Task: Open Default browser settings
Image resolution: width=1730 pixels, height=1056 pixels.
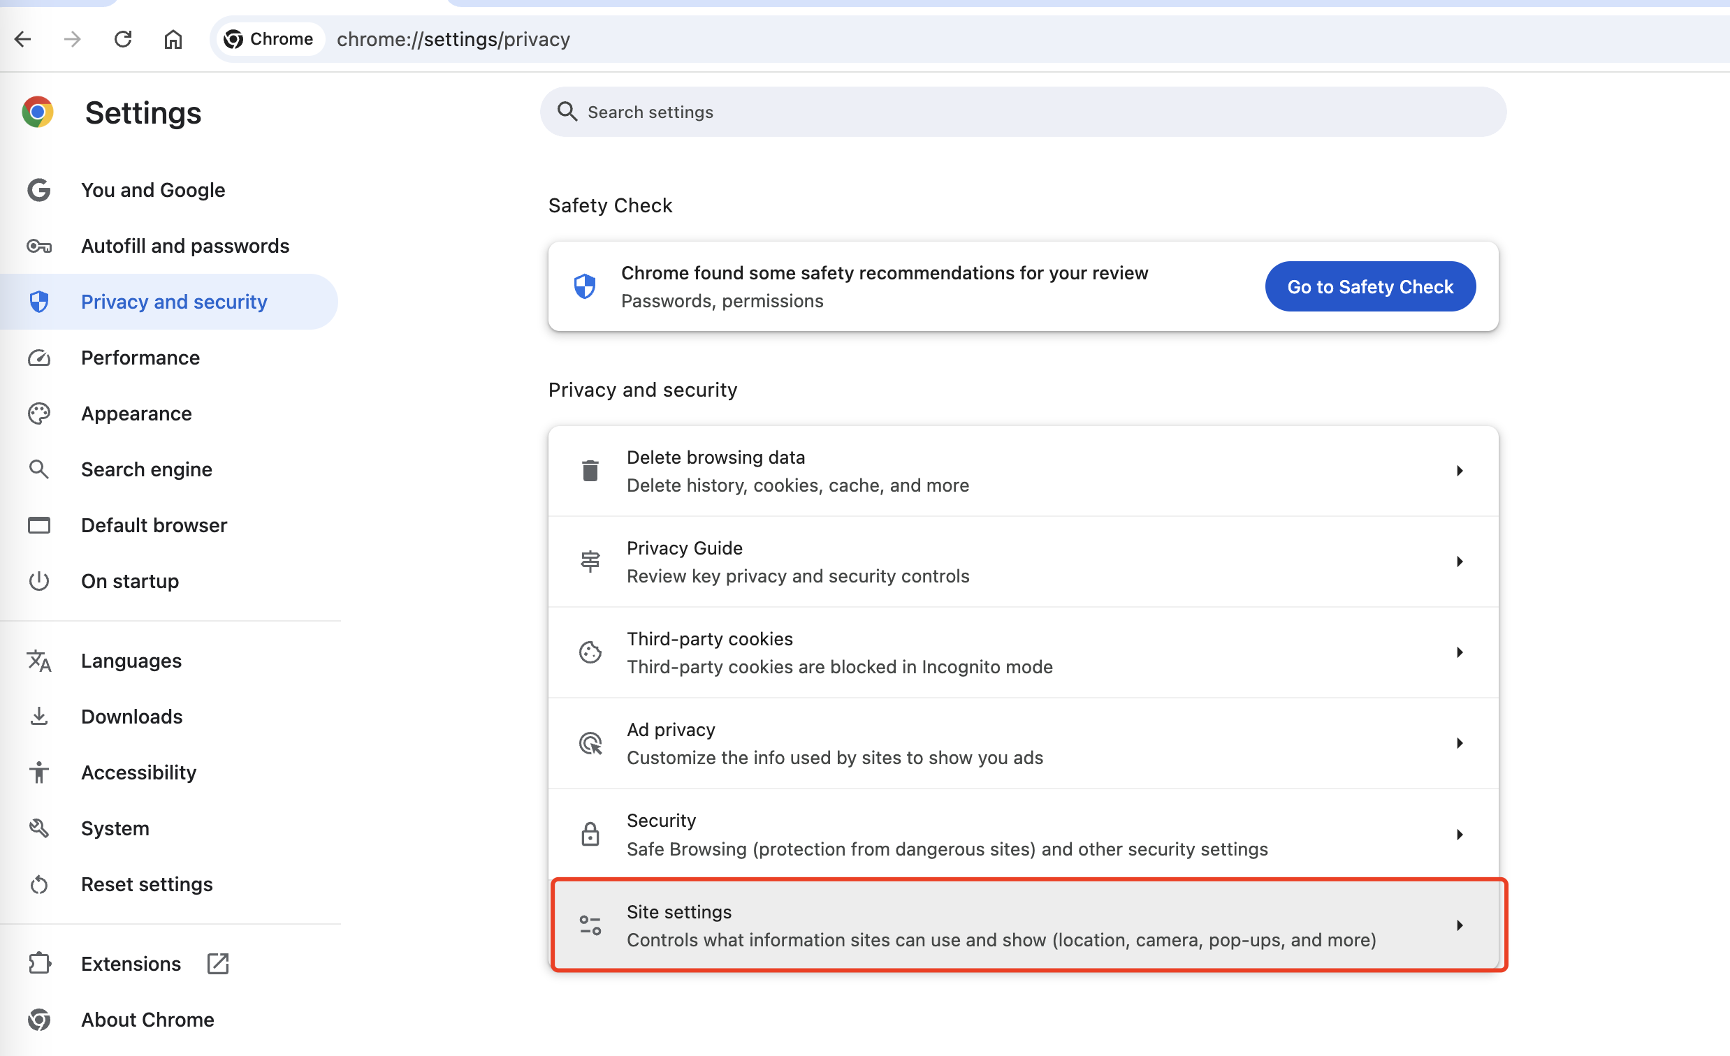Action: point(168,525)
